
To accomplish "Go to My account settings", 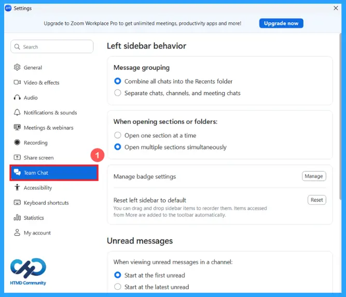I will (x=54, y=232).
